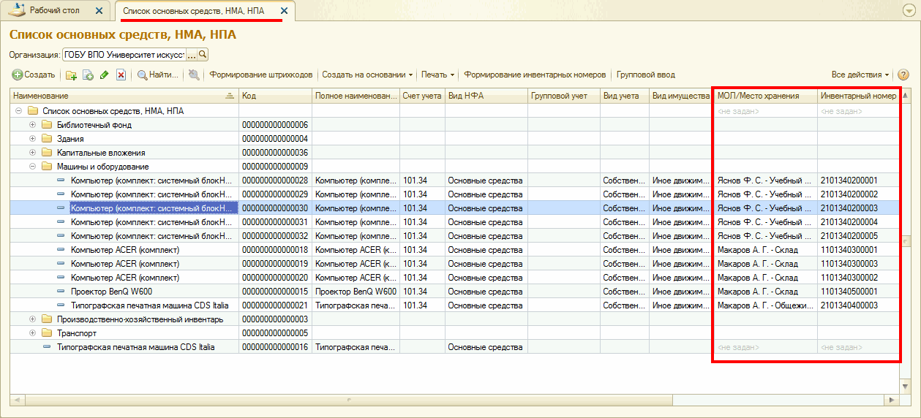Collapse Машины и оборудование folder
Screen dimensions: 921x418
[32, 167]
